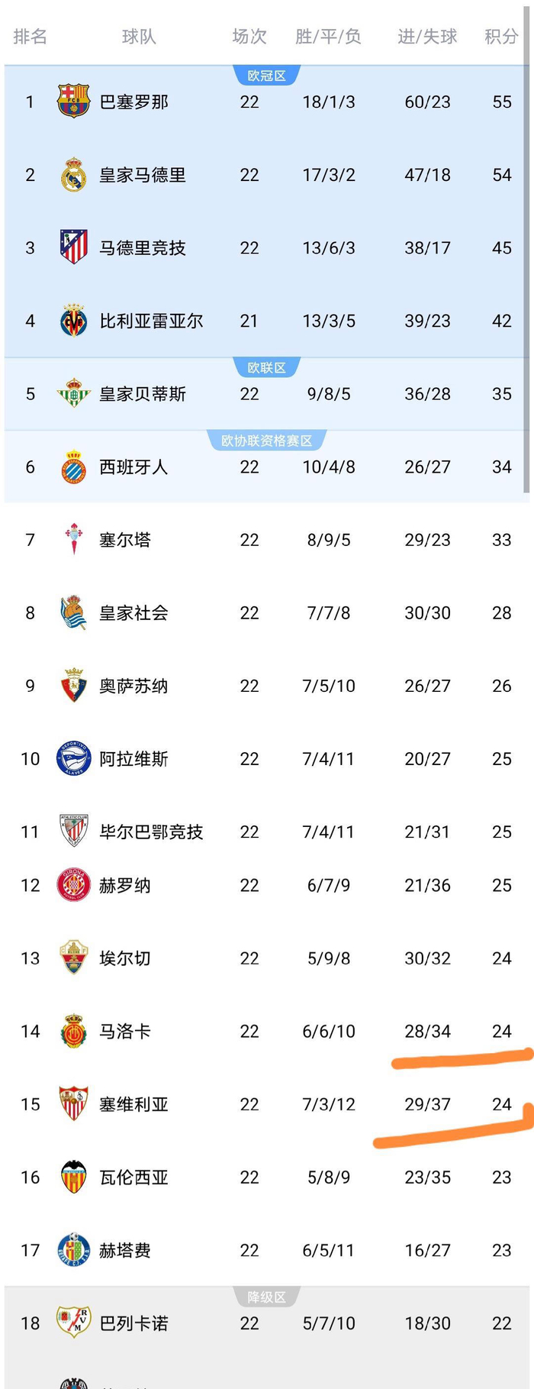Select the 欧协联资格赛区 qualification label

(266, 440)
